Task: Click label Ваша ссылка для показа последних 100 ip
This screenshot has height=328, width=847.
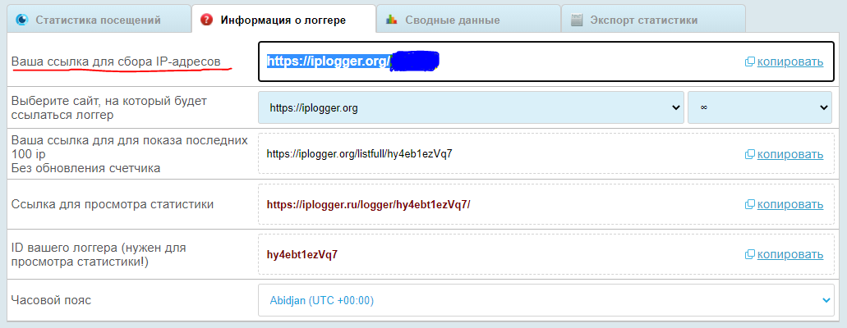Action: tap(130, 154)
